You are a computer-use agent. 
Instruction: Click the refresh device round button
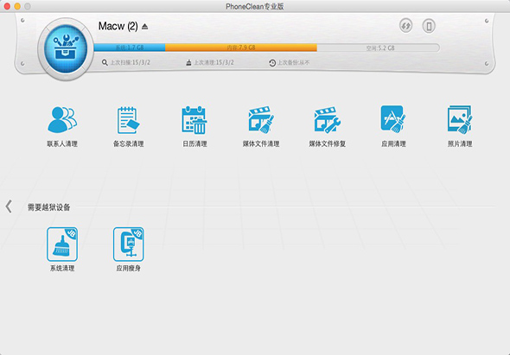405,26
